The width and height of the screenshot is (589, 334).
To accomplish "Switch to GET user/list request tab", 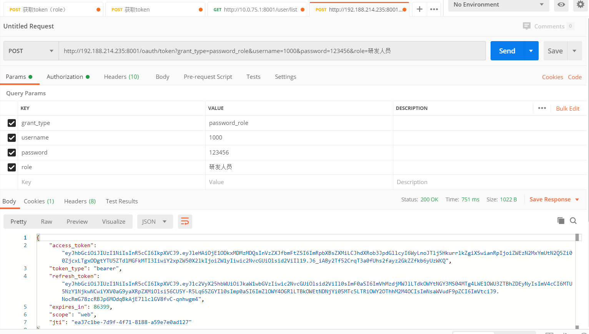I will pyautogui.click(x=257, y=10).
